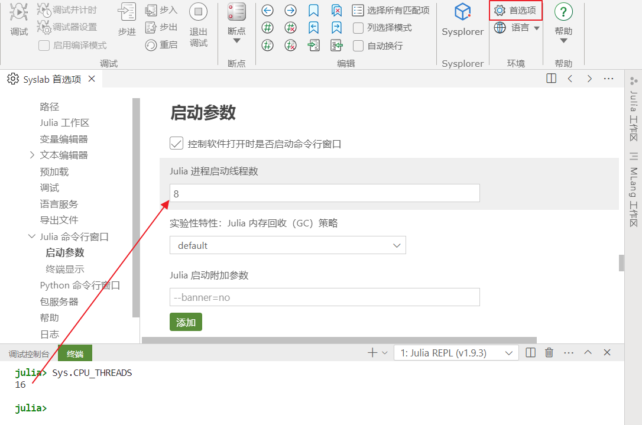Split the editor layout icon
642x425 pixels.
[551, 79]
